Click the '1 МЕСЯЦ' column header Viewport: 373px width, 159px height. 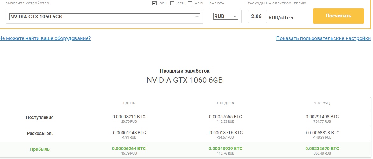[x=322, y=103]
